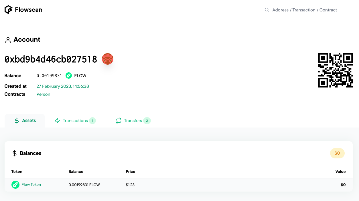Click the Transfers arrows icon
This screenshot has width=359, height=201.
[x=119, y=121]
